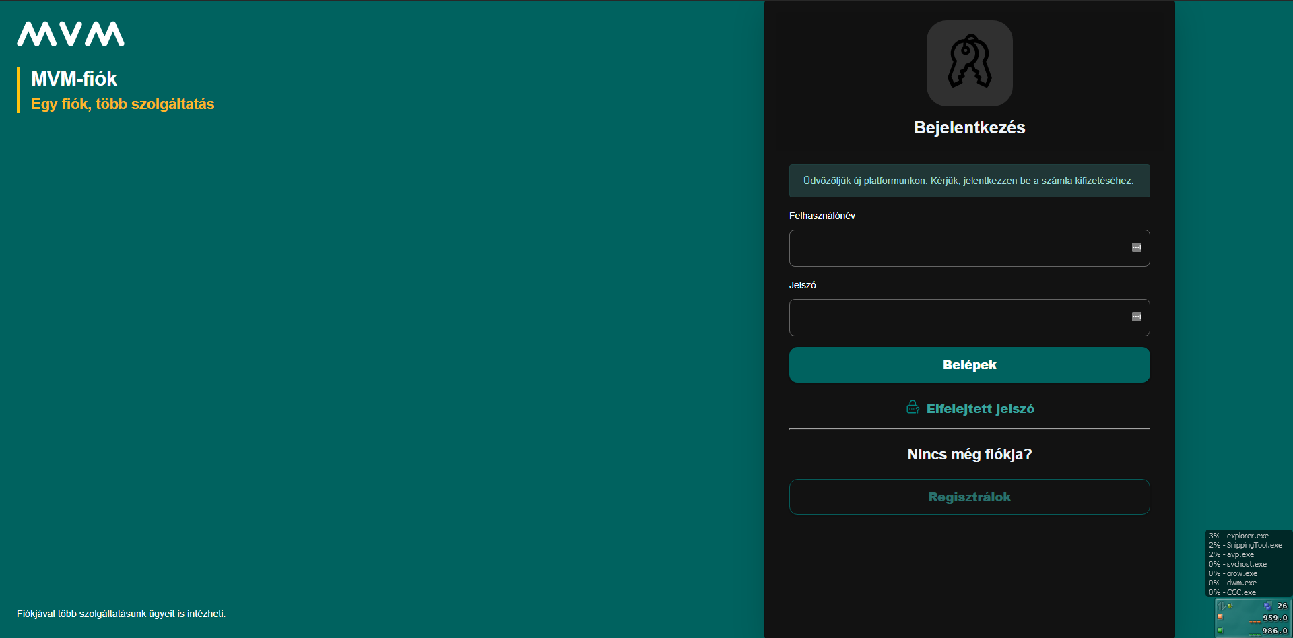Screen dimensions: 1293x638
Task: Open password manager icon in Jelszó field
Action: coord(1137,317)
